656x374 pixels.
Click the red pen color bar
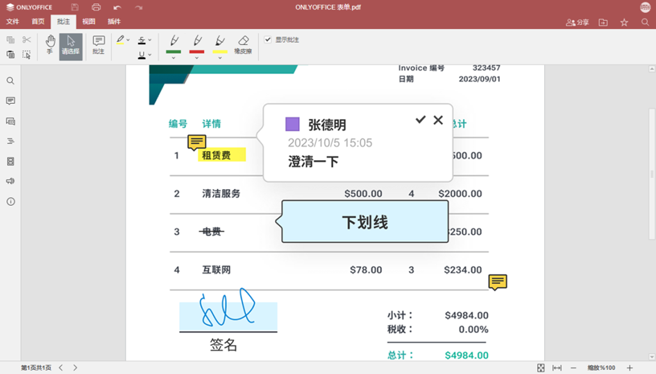(x=197, y=52)
